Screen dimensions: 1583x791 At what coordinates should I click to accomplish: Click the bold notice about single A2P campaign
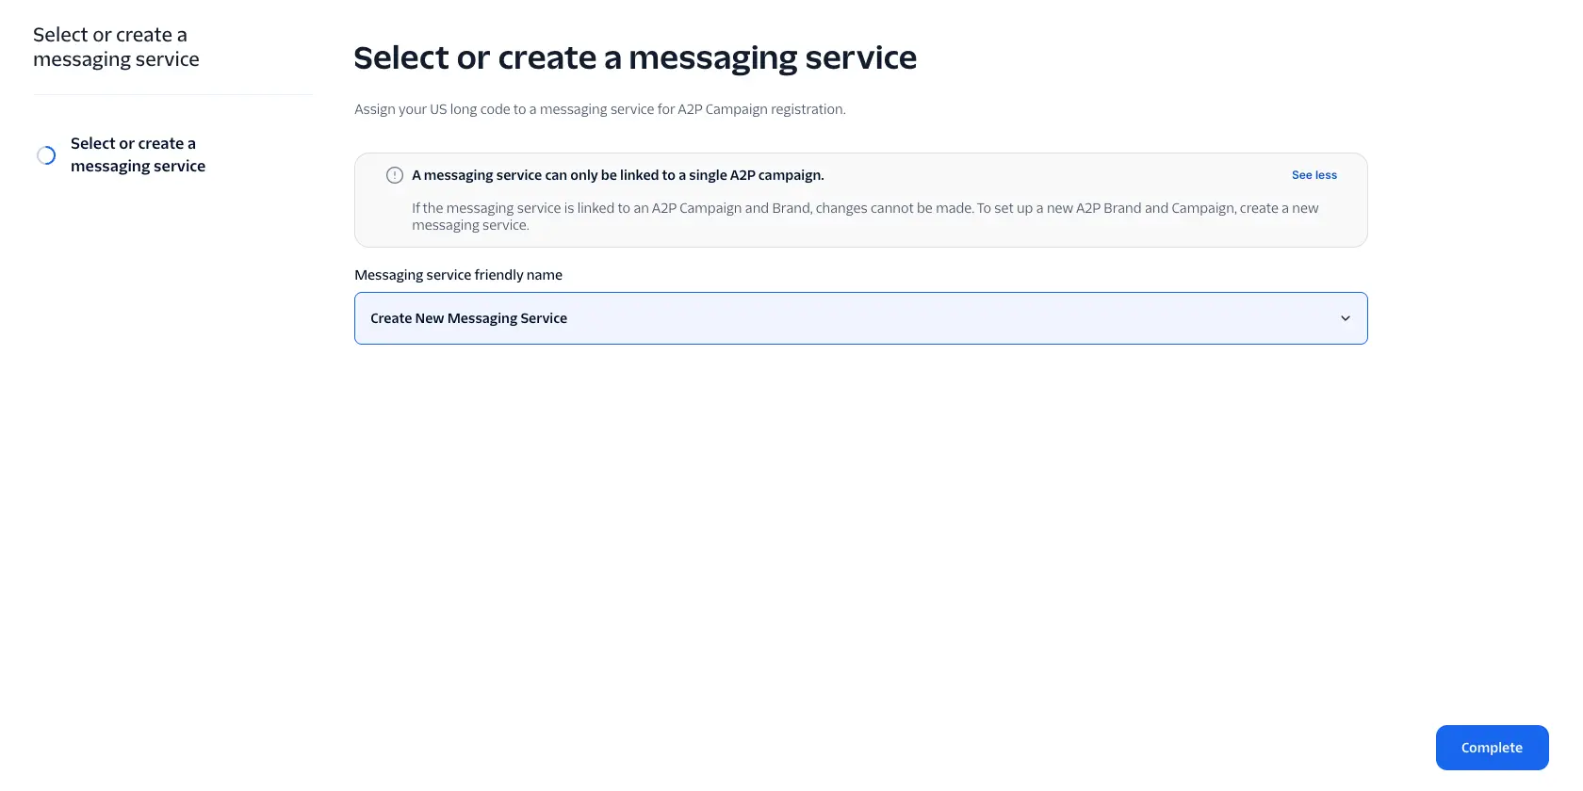[x=617, y=175]
